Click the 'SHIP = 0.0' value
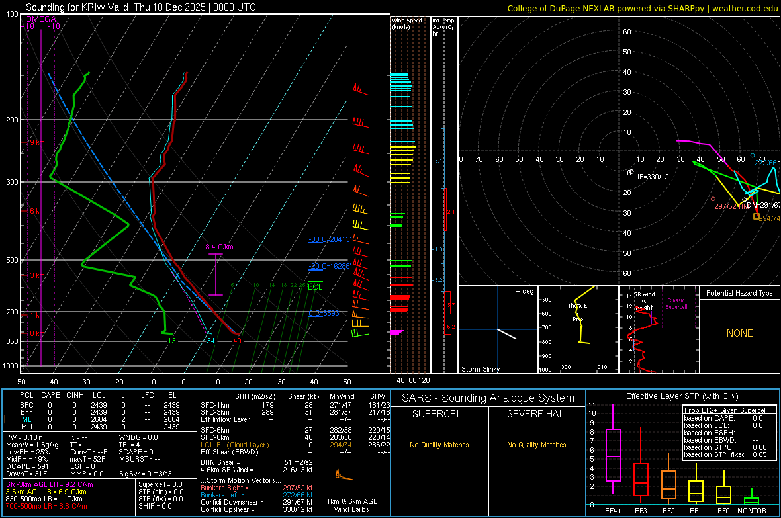The image size is (781, 518). click(156, 506)
